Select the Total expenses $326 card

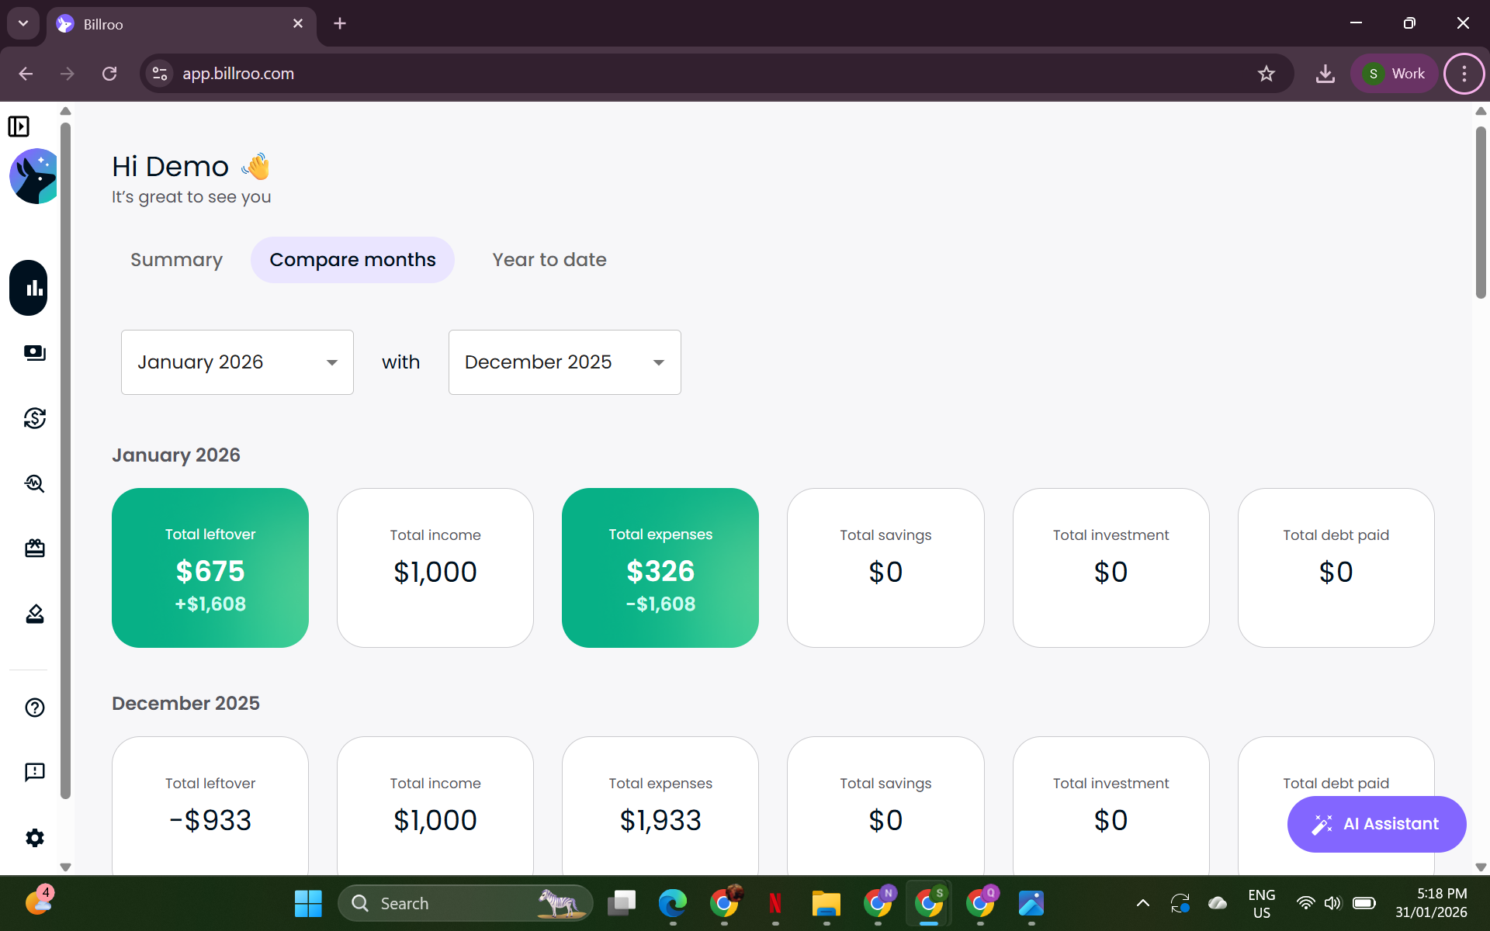pyautogui.click(x=660, y=568)
